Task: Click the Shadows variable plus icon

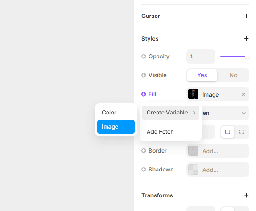Action: tap(143, 170)
